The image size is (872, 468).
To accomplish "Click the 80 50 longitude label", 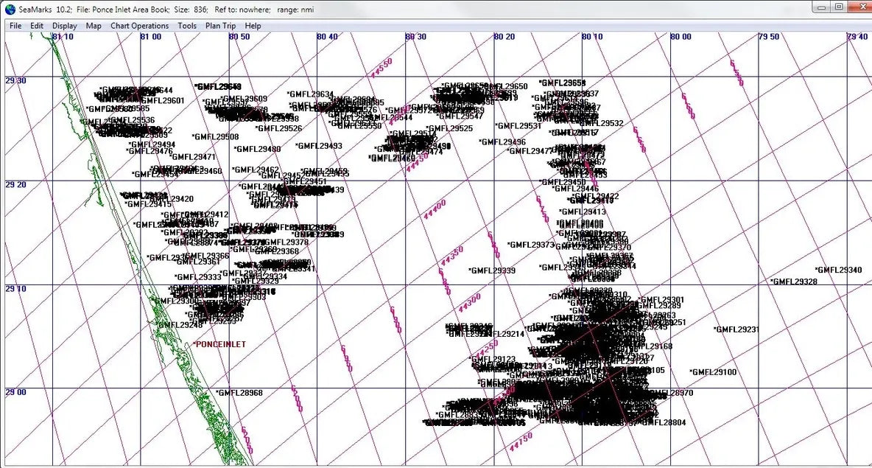I will pyautogui.click(x=239, y=37).
